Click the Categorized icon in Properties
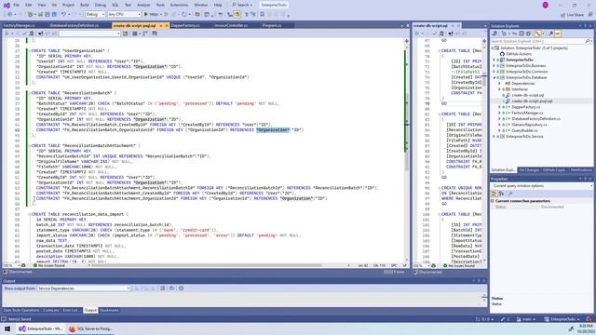 pyautogui.click(x=494, y=194)
